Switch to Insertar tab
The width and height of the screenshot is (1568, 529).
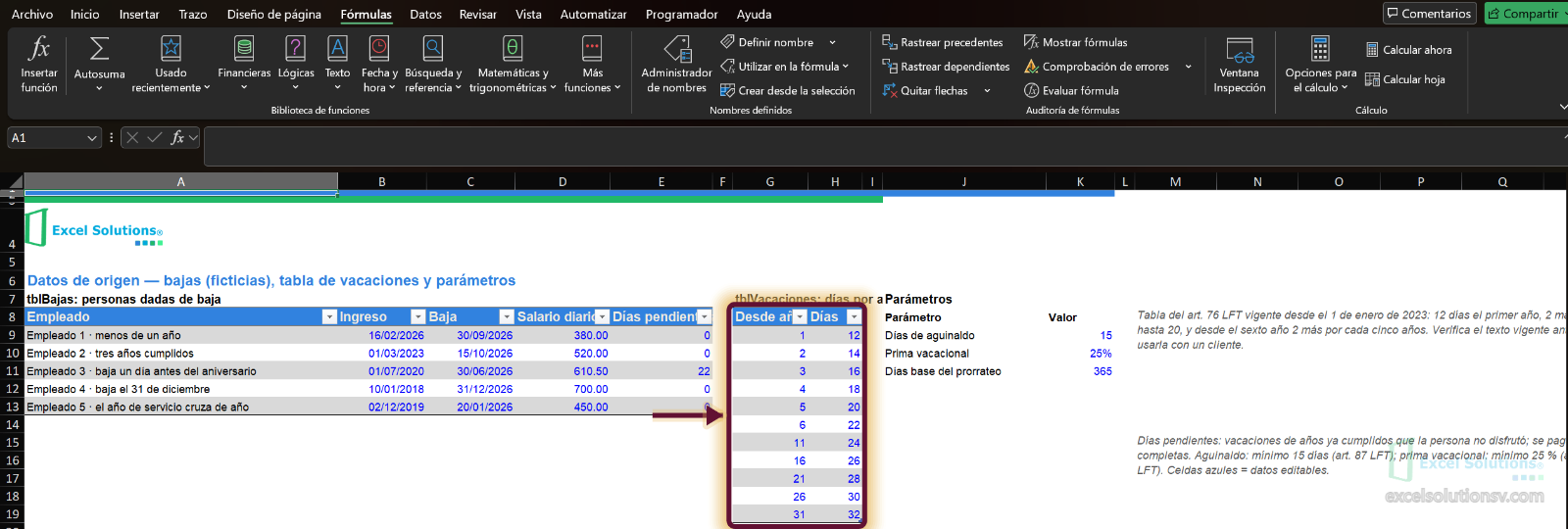click(139, 14)
